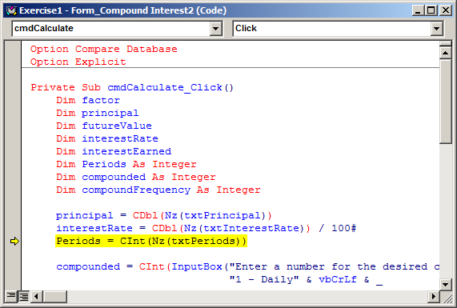Minimize the code window
This screenshot has height=308, width=457.
tap(418, 10)
